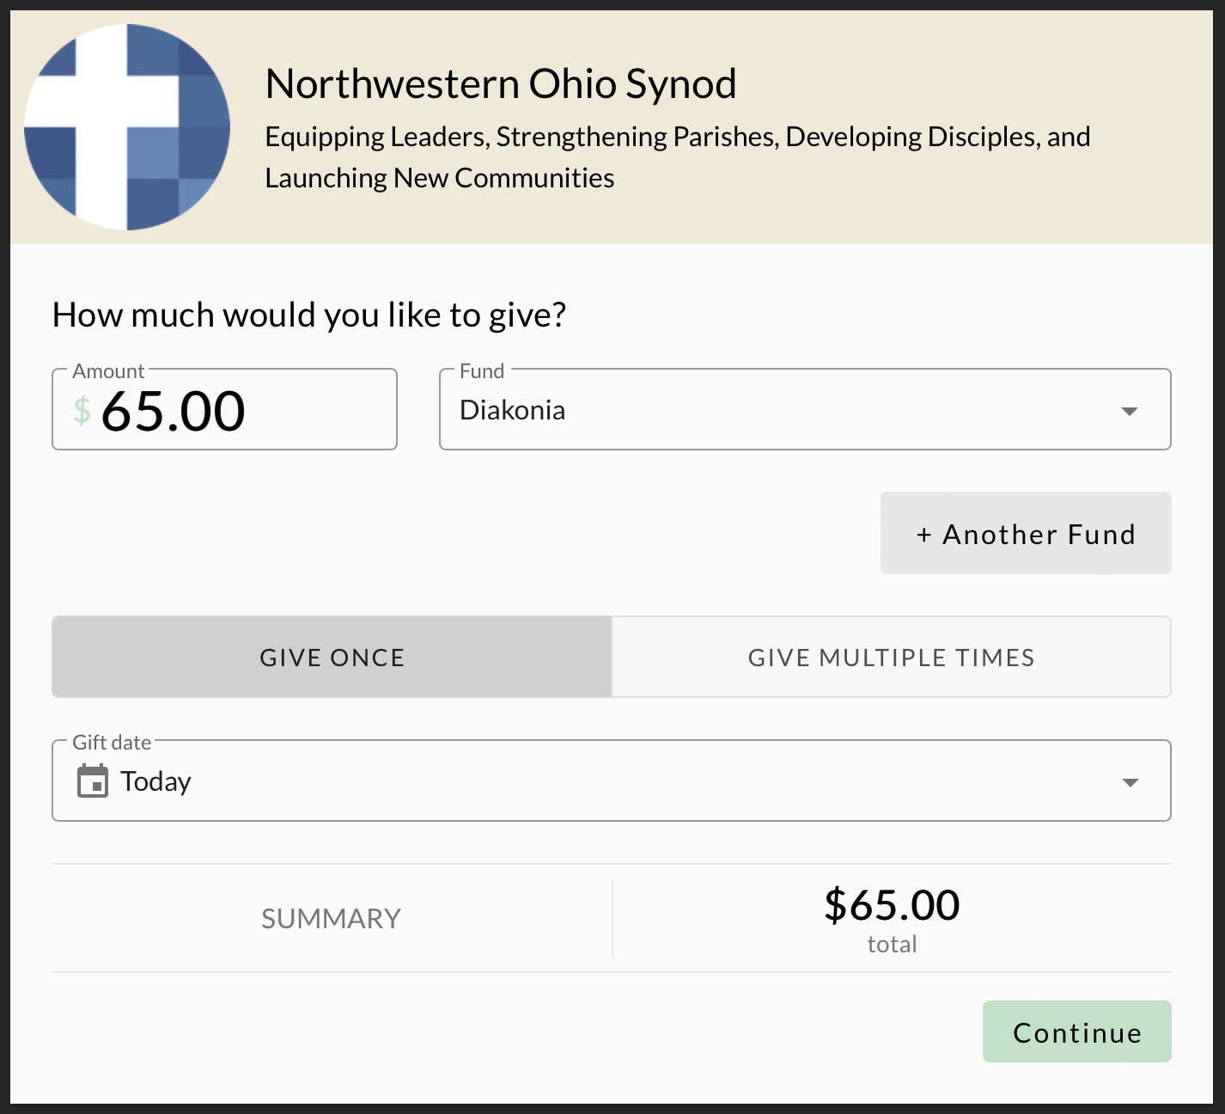Switch to Give Multiple Times

[x=891, y=657]
